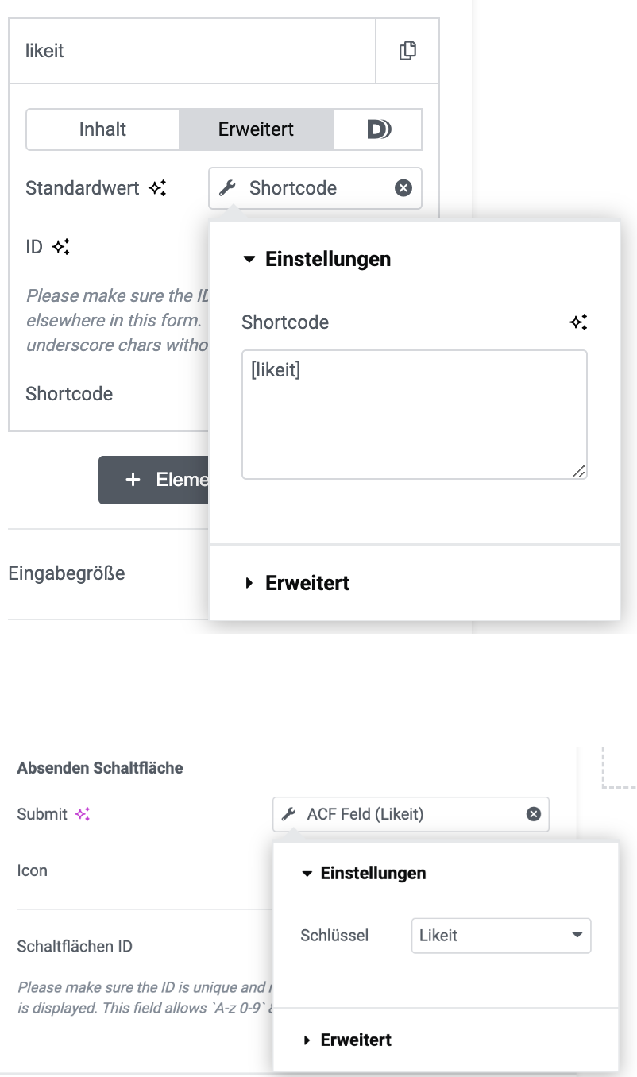Screen dimensions: 637x1077
Task: Expand the Erweitert section in Shortcode popup
Action: tap(307, 583)
